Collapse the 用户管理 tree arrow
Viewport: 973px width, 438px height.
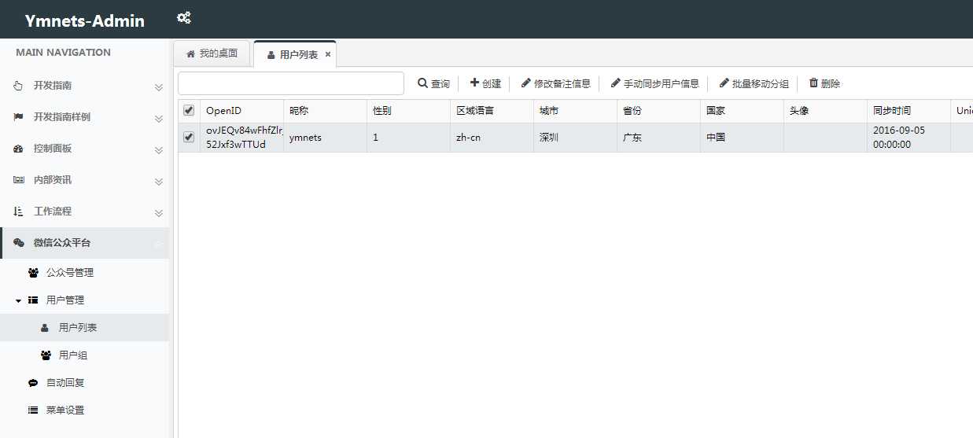click(x=18, y=300)
